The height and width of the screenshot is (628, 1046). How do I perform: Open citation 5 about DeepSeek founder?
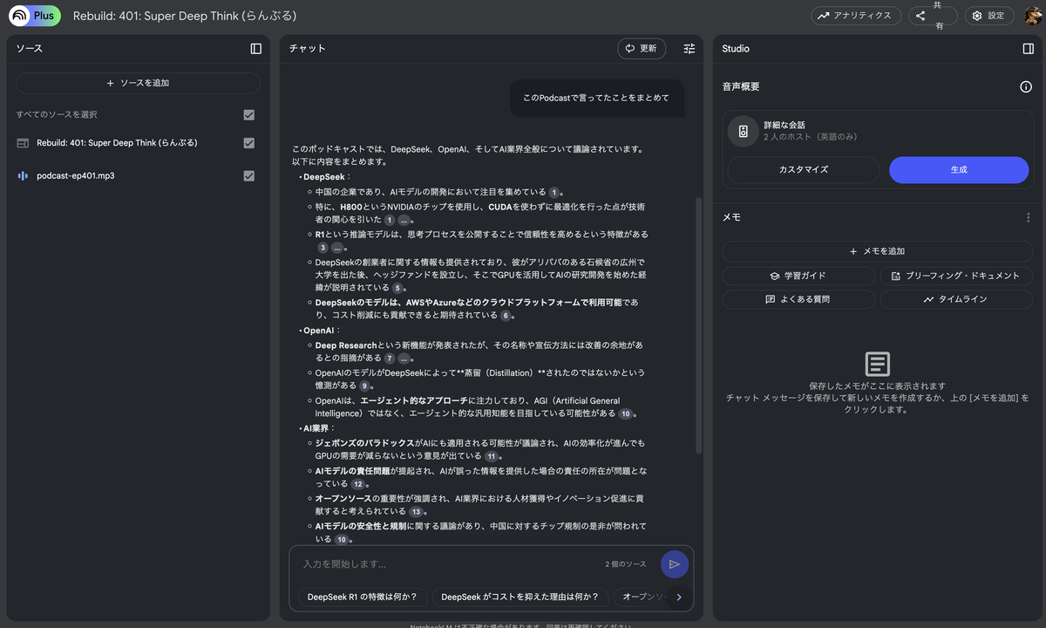397,288
